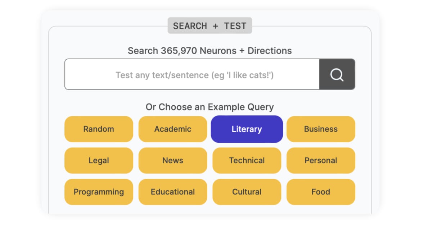Select the Cultural example query
Image resolution: width=424 pixels, height=225 pixels.
pyautogui.click(x=247, y=192)
